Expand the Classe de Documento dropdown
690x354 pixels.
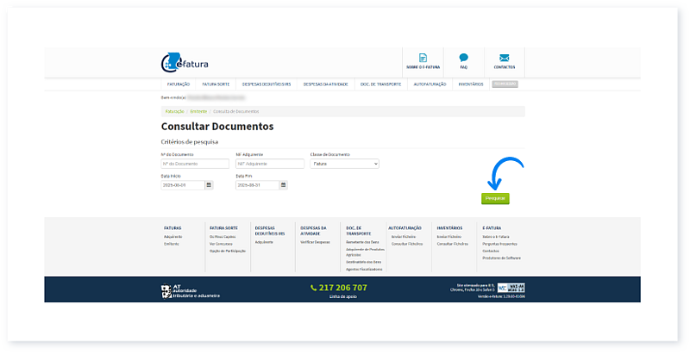coord(344,163)
